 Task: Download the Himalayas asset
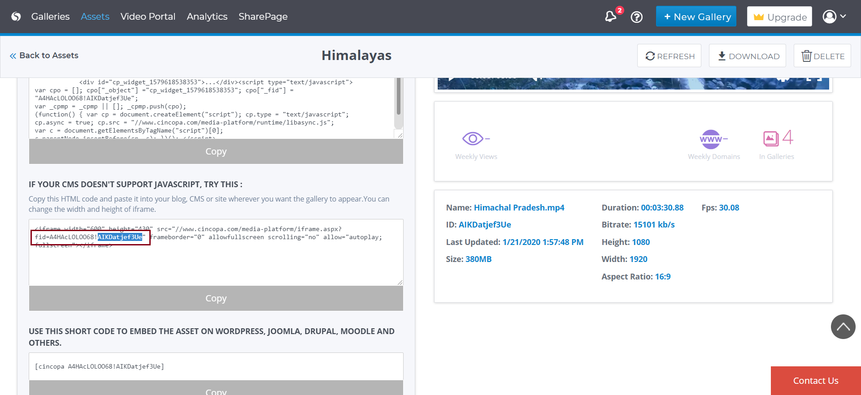coord(748,56)
